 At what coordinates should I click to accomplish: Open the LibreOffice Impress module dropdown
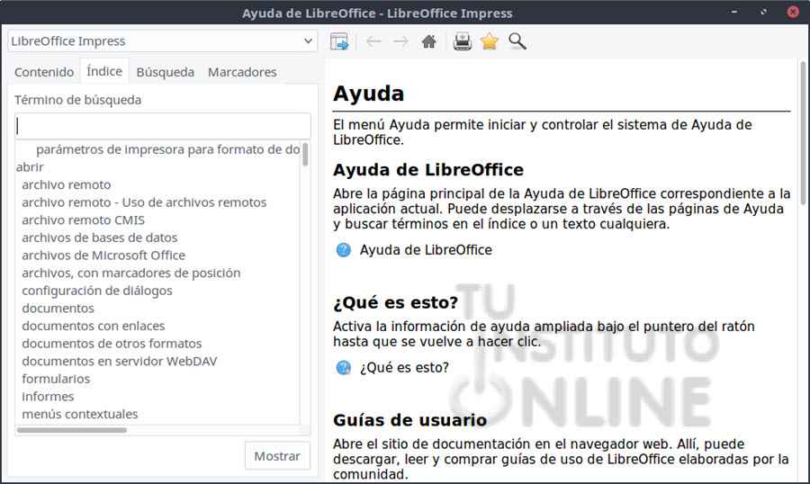[x=163, y=41]
